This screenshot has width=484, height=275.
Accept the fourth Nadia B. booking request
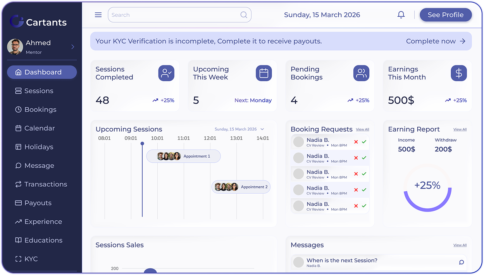click(x=364, y=190)
